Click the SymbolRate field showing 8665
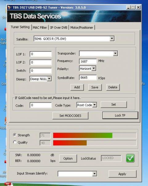The image size is (148, 186). (88, 77)
